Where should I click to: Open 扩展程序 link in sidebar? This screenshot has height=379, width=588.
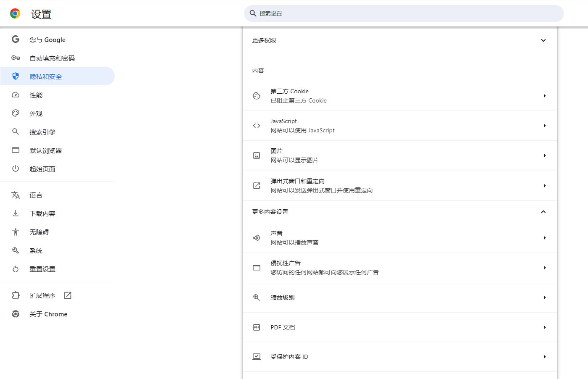pyautogui.click(x=58, y=295)
